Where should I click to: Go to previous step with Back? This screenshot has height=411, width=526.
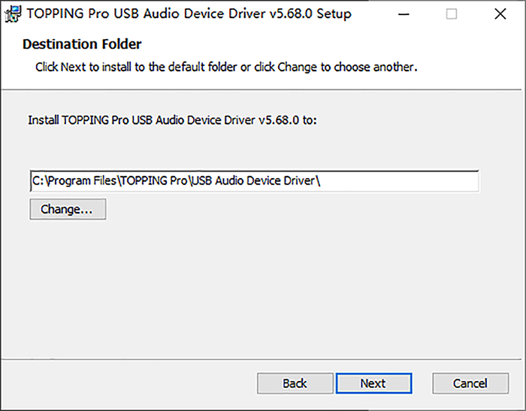(295, 383)
